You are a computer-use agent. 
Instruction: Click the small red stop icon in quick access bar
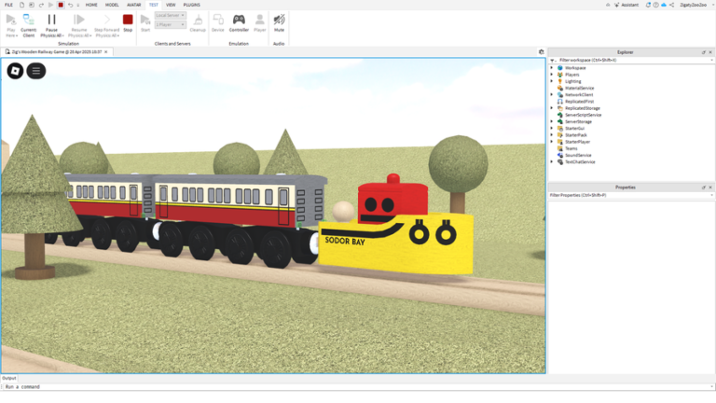click(x=61, y=5)
